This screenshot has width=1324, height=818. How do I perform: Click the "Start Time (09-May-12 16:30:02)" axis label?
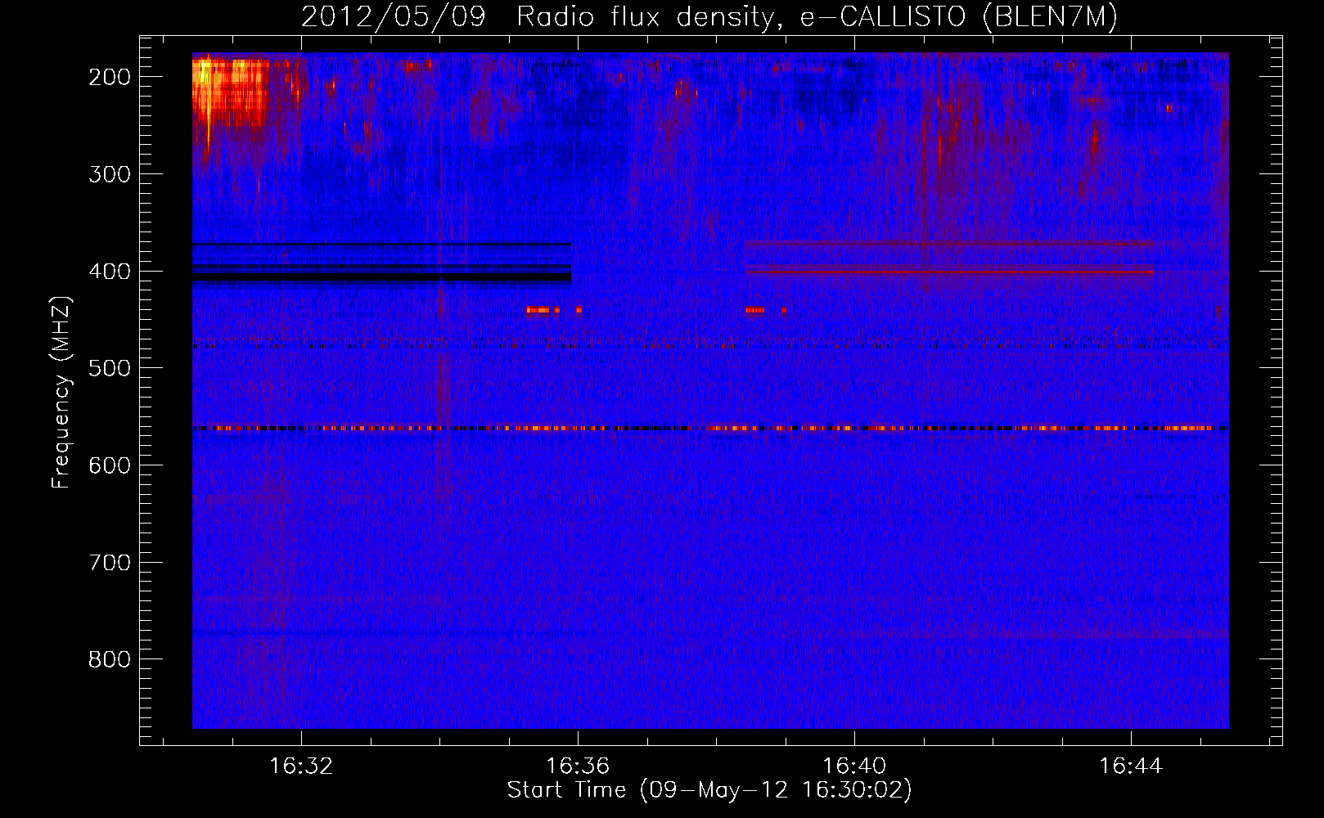coord(709,790)
